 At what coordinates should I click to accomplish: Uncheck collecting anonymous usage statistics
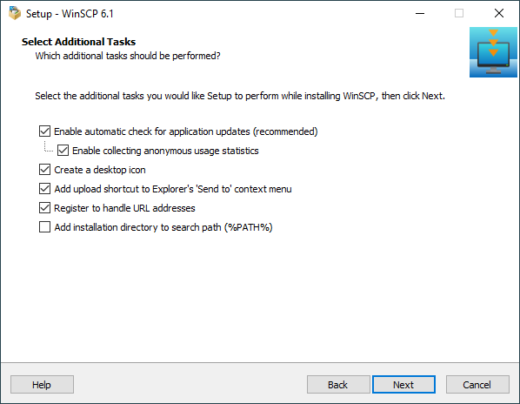coord(63,151)
